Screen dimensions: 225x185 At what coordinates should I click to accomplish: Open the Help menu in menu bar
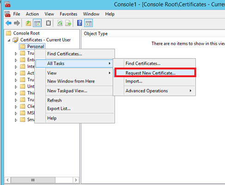[x=110, y=14]
